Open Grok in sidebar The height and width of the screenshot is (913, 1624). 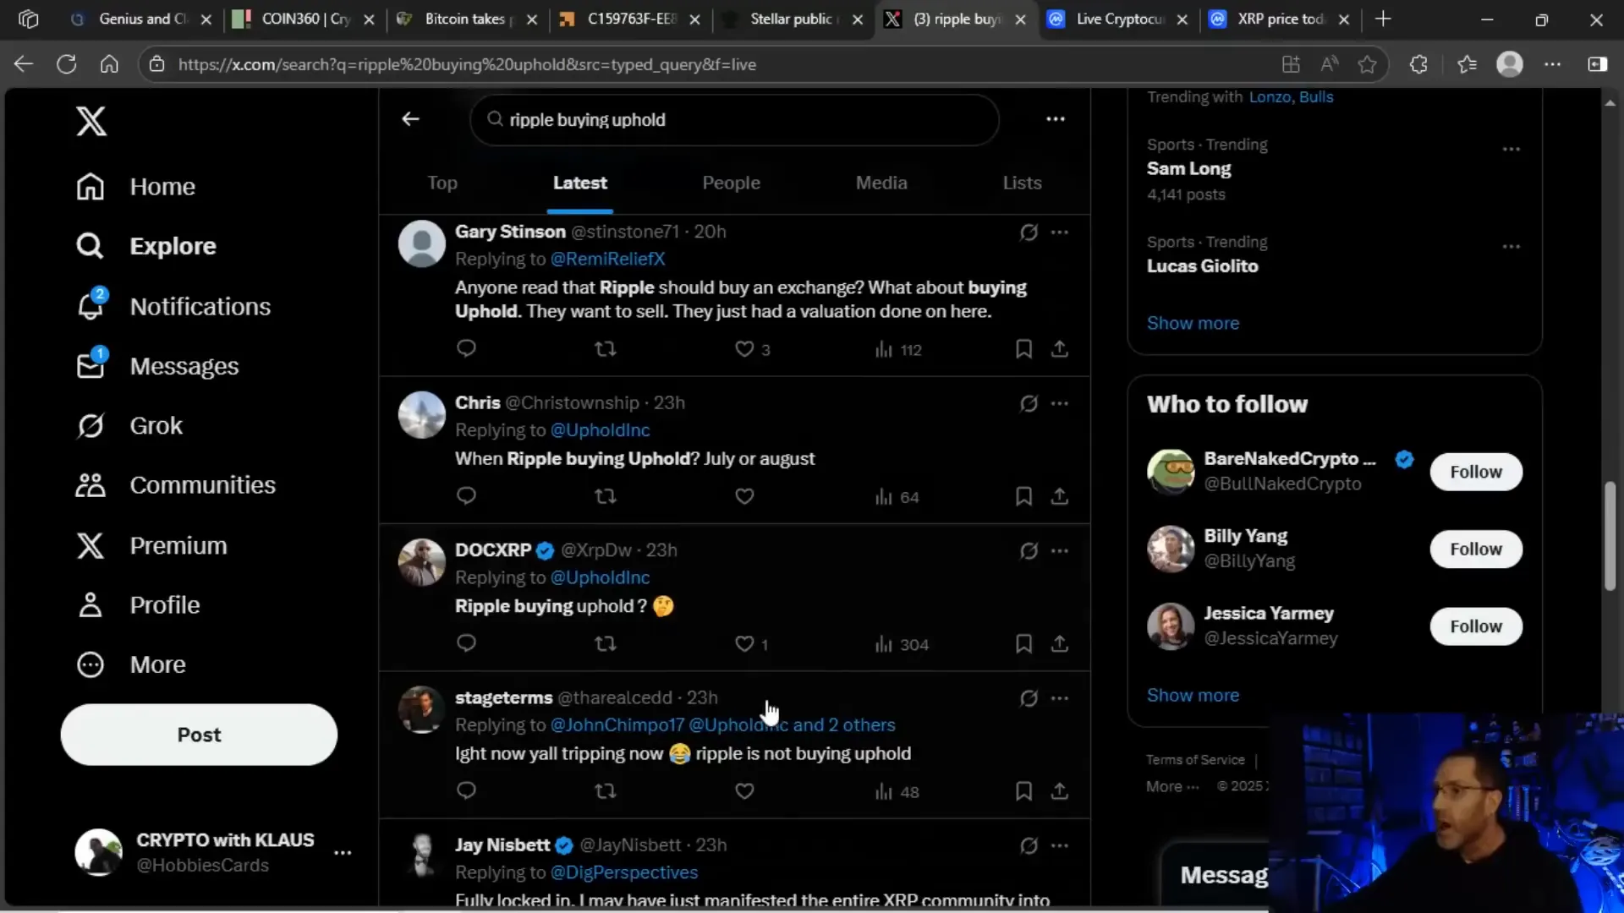click(129, 425)
